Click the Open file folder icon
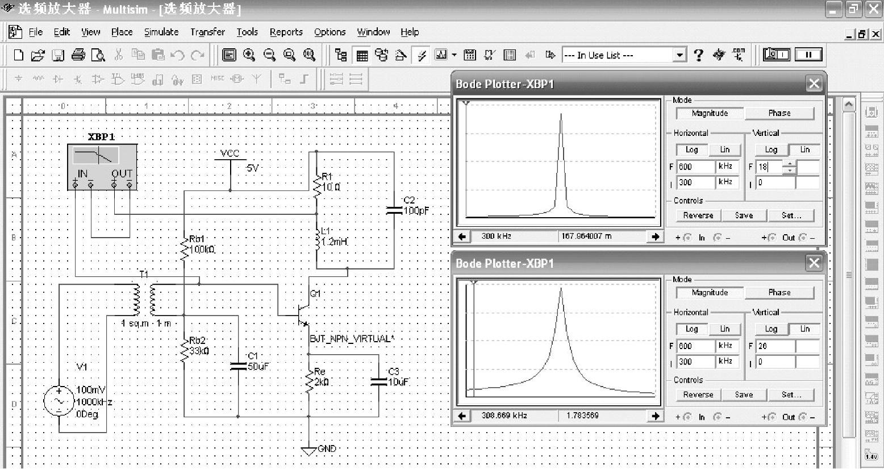 37,55
